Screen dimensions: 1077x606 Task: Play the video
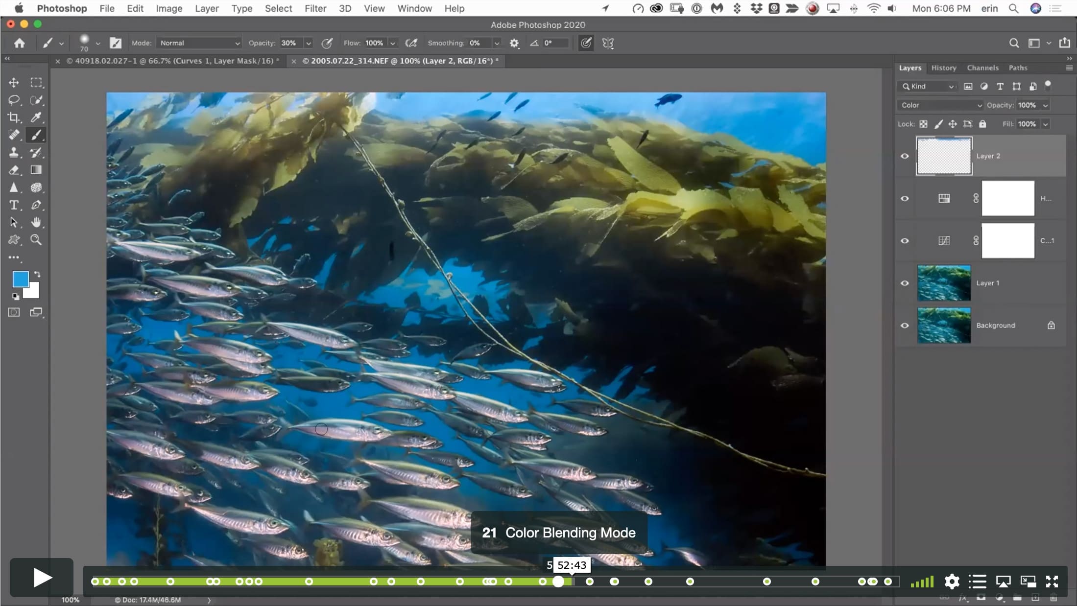(42, 578)
